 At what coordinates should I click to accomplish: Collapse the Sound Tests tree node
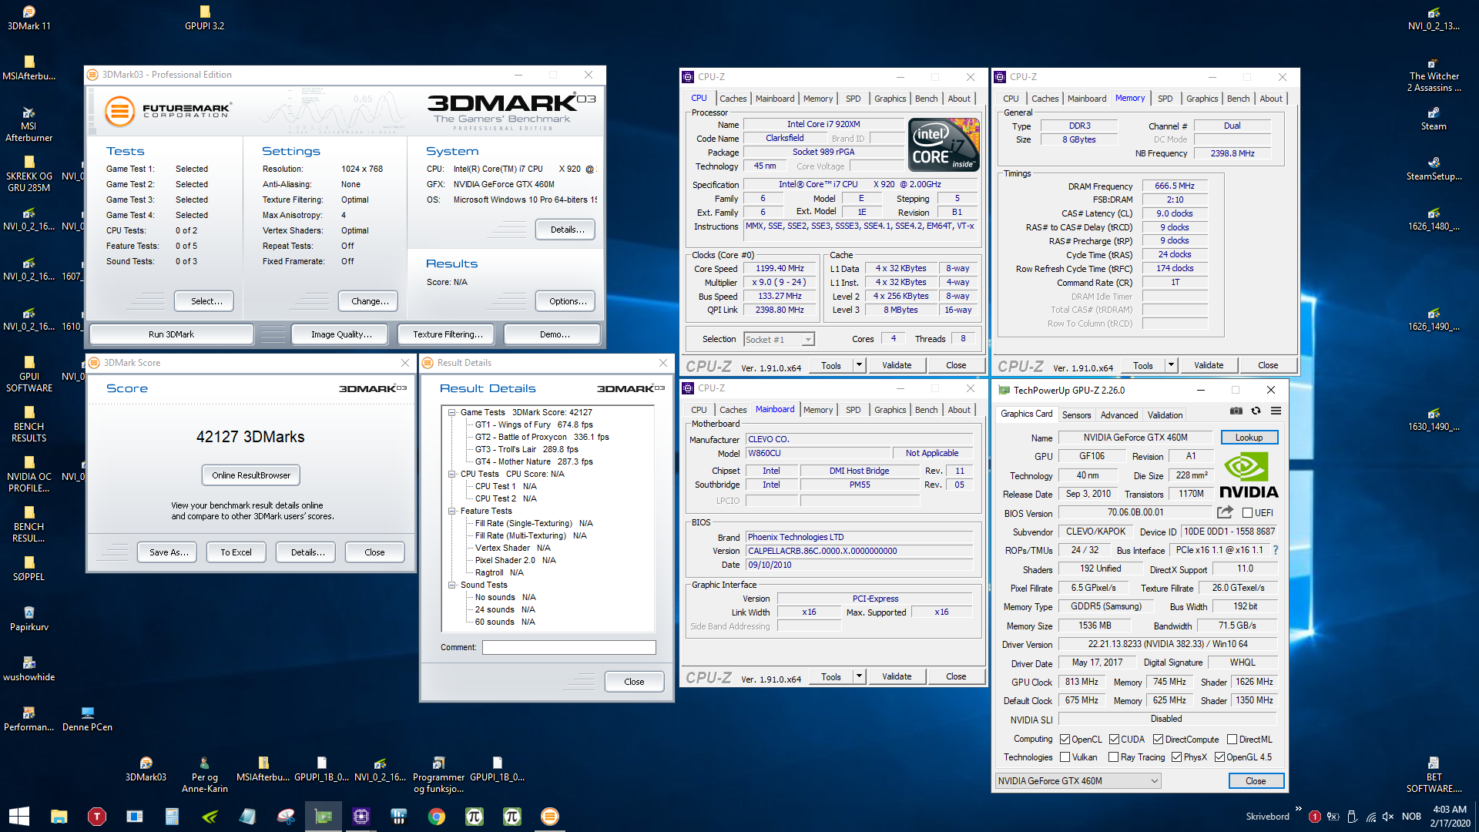pos(452,585)
